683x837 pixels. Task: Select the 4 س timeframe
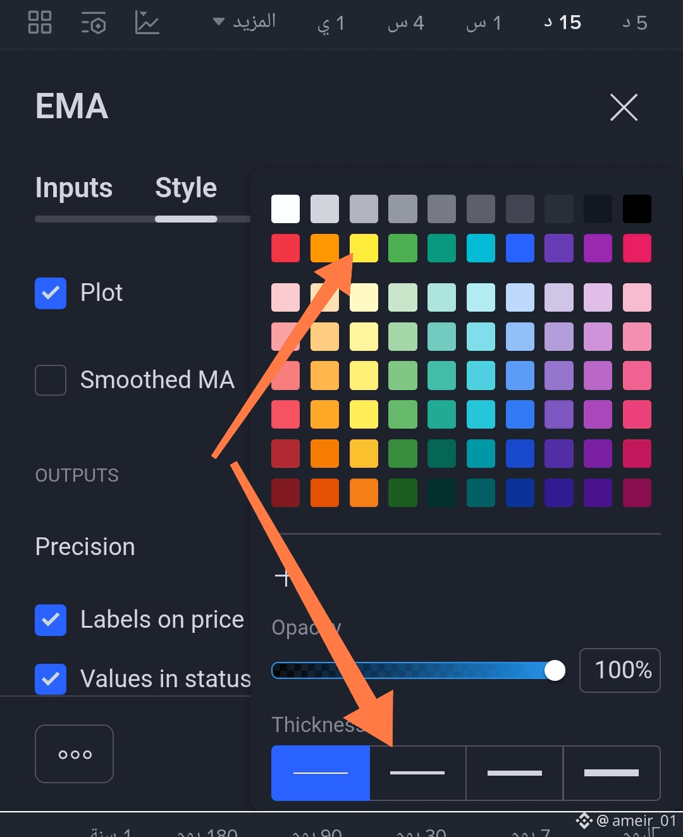[x=406, y=23]
